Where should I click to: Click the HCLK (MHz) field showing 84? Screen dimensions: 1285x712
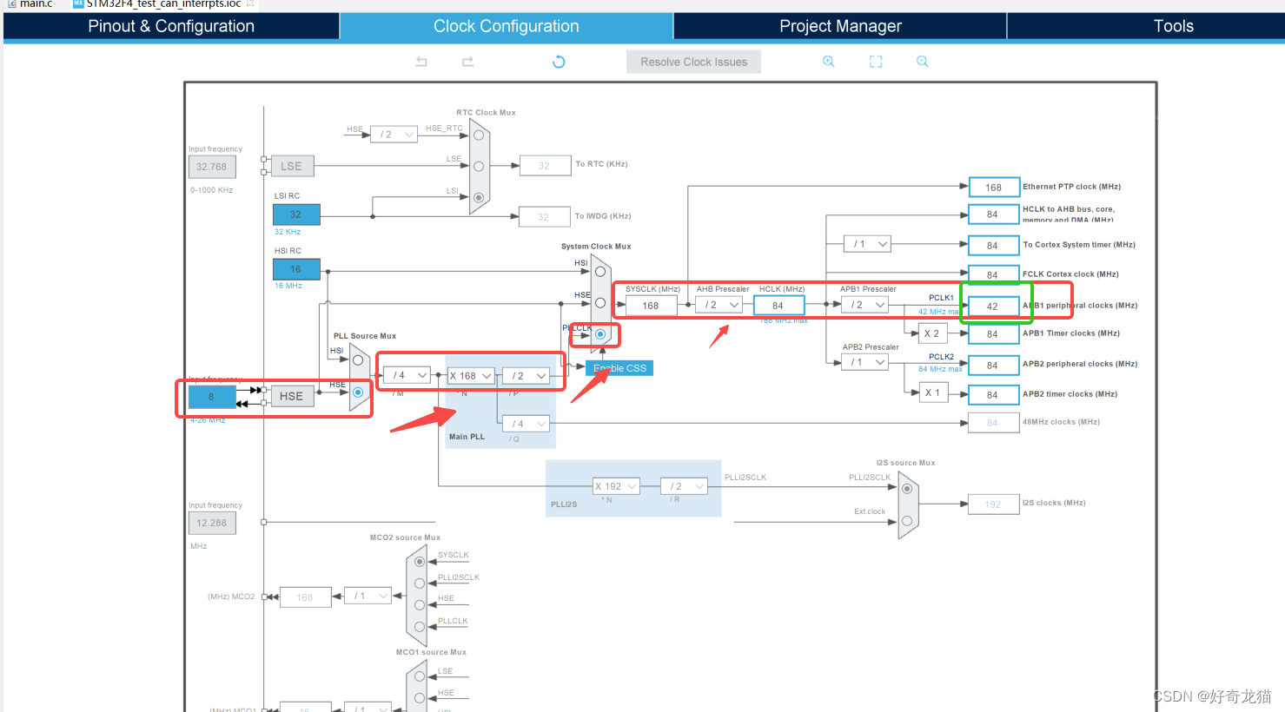779,306
